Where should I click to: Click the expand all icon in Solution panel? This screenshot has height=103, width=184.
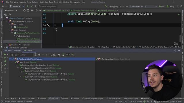28,11
